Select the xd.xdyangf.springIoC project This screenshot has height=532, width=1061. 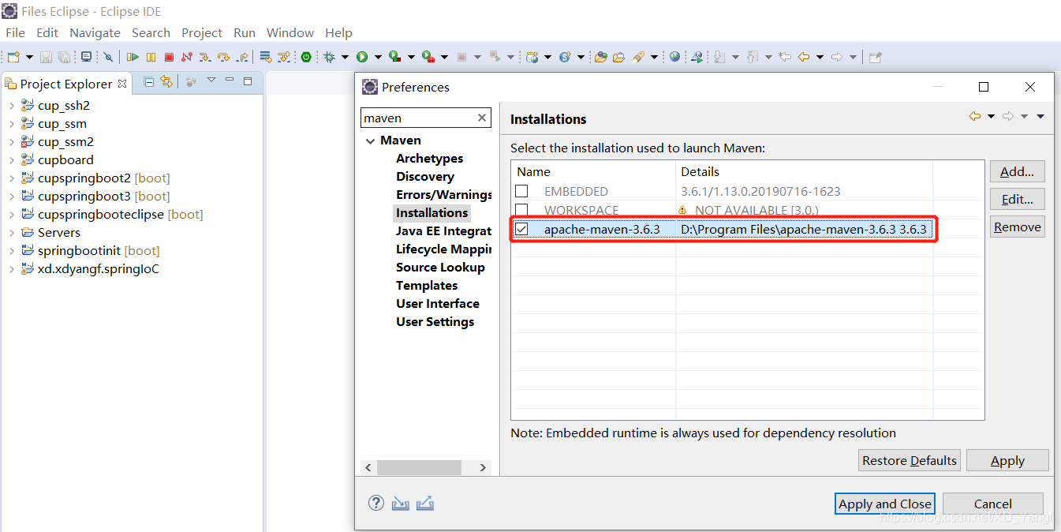[x=98, y=269]
